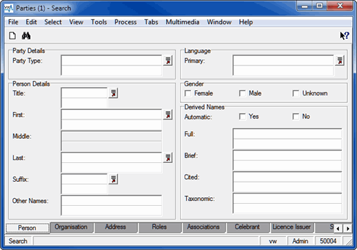Click into the Taxonomic name field
Viewport: 357px width, 250px height.
(287, 203)
